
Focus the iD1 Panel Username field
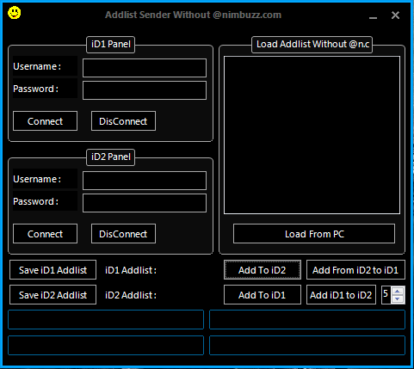click(x=145, y=68)
